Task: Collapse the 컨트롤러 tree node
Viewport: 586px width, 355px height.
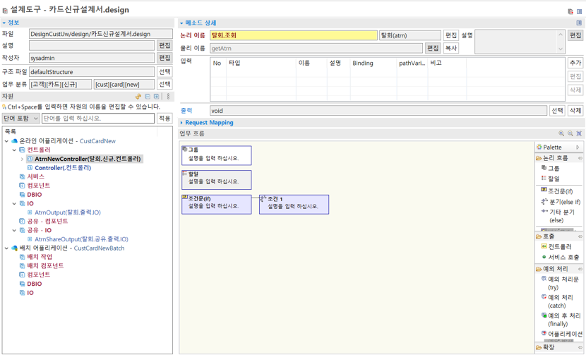Action: (14, 150)
